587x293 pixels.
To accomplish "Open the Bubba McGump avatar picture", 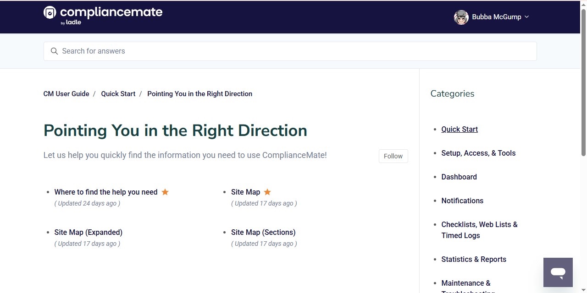I will 461,17.
